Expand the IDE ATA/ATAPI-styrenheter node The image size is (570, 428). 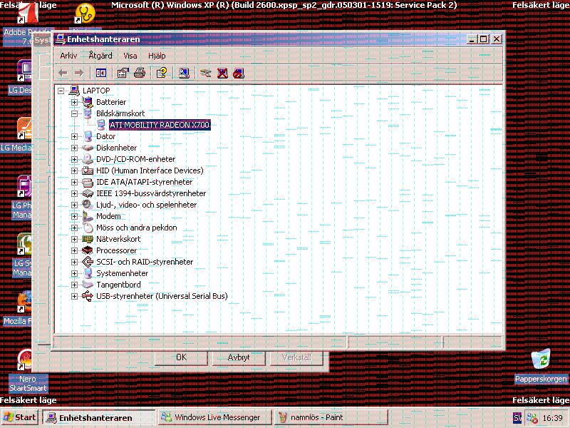74,182
